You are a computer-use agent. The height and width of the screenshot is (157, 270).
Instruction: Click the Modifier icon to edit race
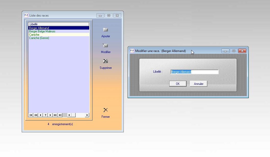(x=105, y=46)
